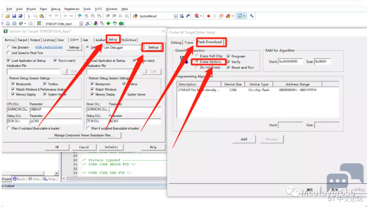The width and height of the screenshot is (368, 207).
Task: Paste with the clipboard toolbar icon
Action: (x=42, y=16)
